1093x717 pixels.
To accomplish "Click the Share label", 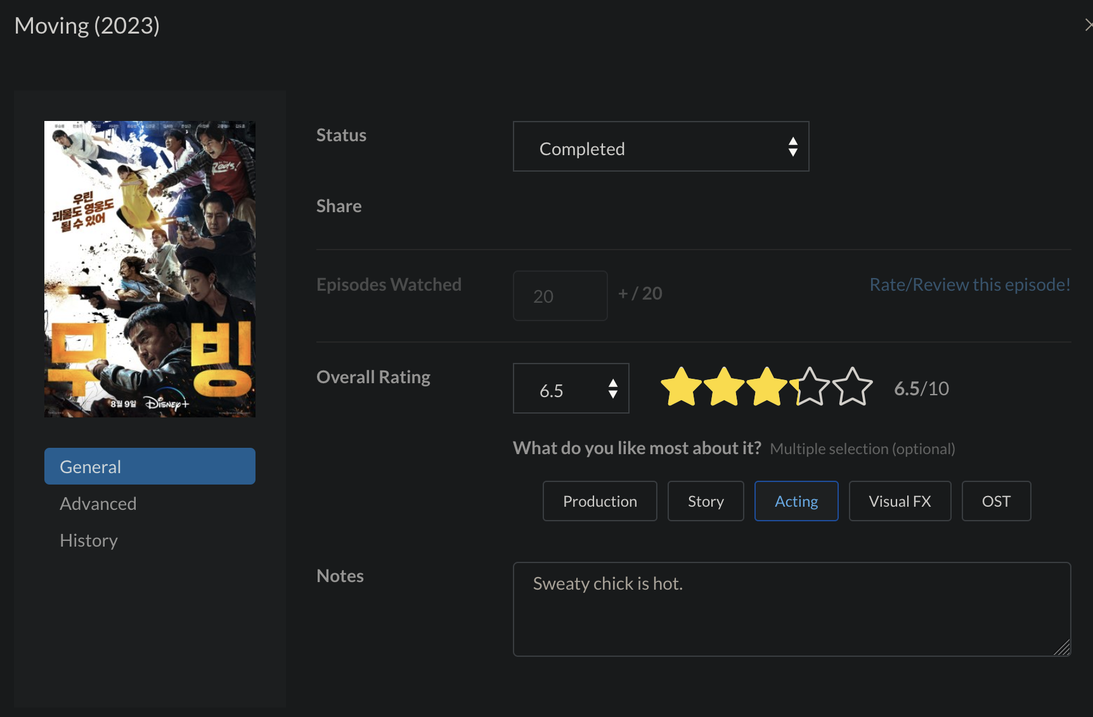I will click(x=339, y=206).
